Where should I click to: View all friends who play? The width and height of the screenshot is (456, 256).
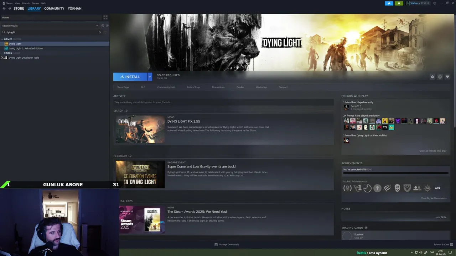(433, 151)
